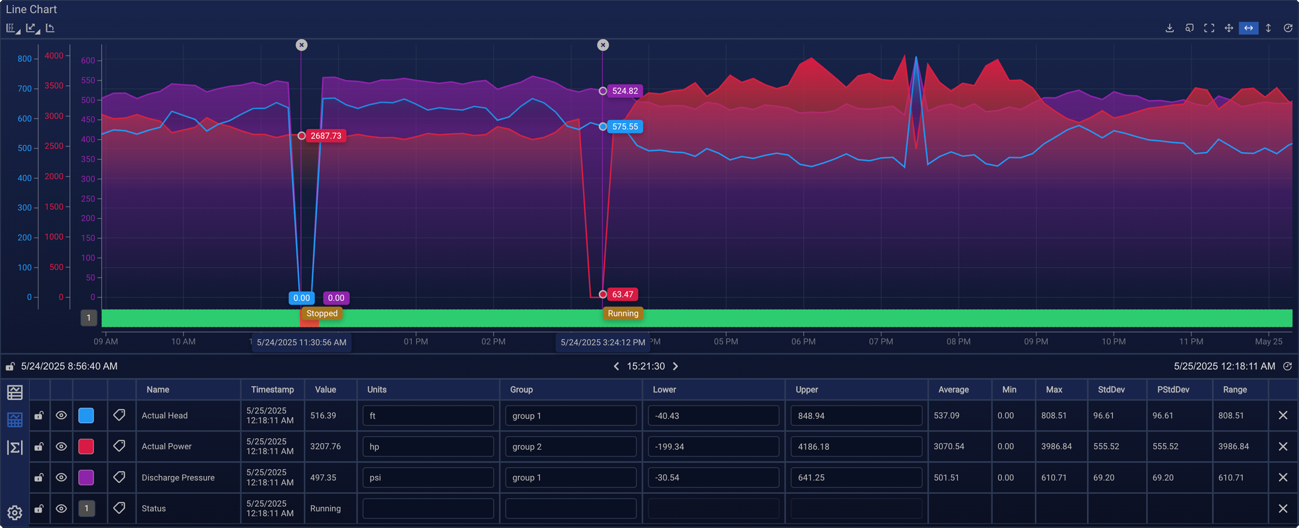Open the grid options icon in top-left toolbar

pyautogui.click(x=12, y=28)
